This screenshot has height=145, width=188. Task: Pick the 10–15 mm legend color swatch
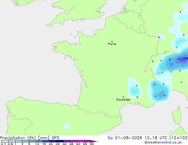[39, 141]
